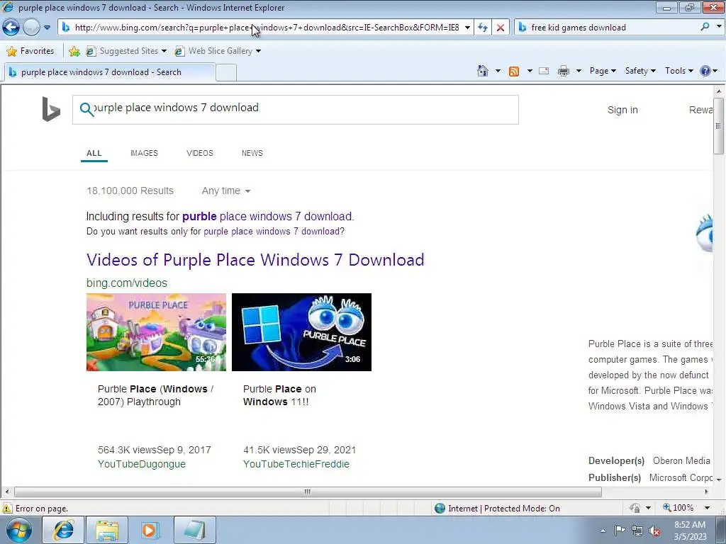Click the bing.com/videos green link
The width and height of the screenshot is (726, 544).
tap(127, 283)
